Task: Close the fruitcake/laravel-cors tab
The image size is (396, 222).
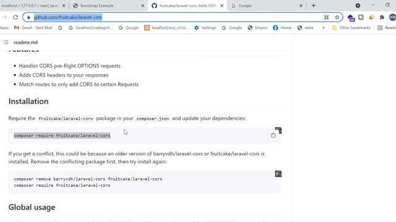Action: (222, 6)
